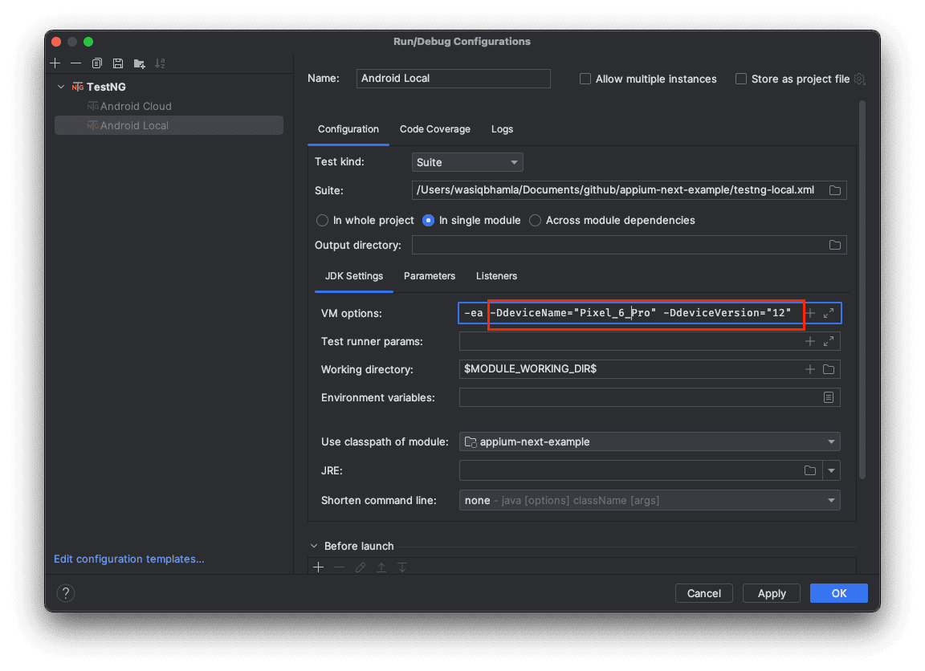The image size is (925, 671).
Task: Open Edit configuration templates link
Action: 129,559
